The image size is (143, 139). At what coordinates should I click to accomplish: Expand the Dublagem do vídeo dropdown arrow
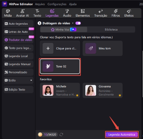point(73,23)
